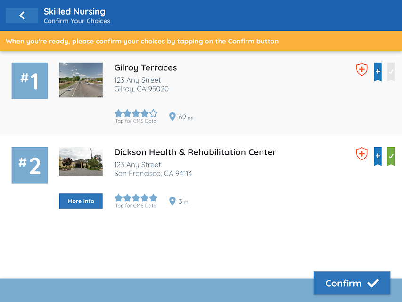Go back using the left chevron arrow
This screenshot has height=302, width=402.
click(22, 16)
